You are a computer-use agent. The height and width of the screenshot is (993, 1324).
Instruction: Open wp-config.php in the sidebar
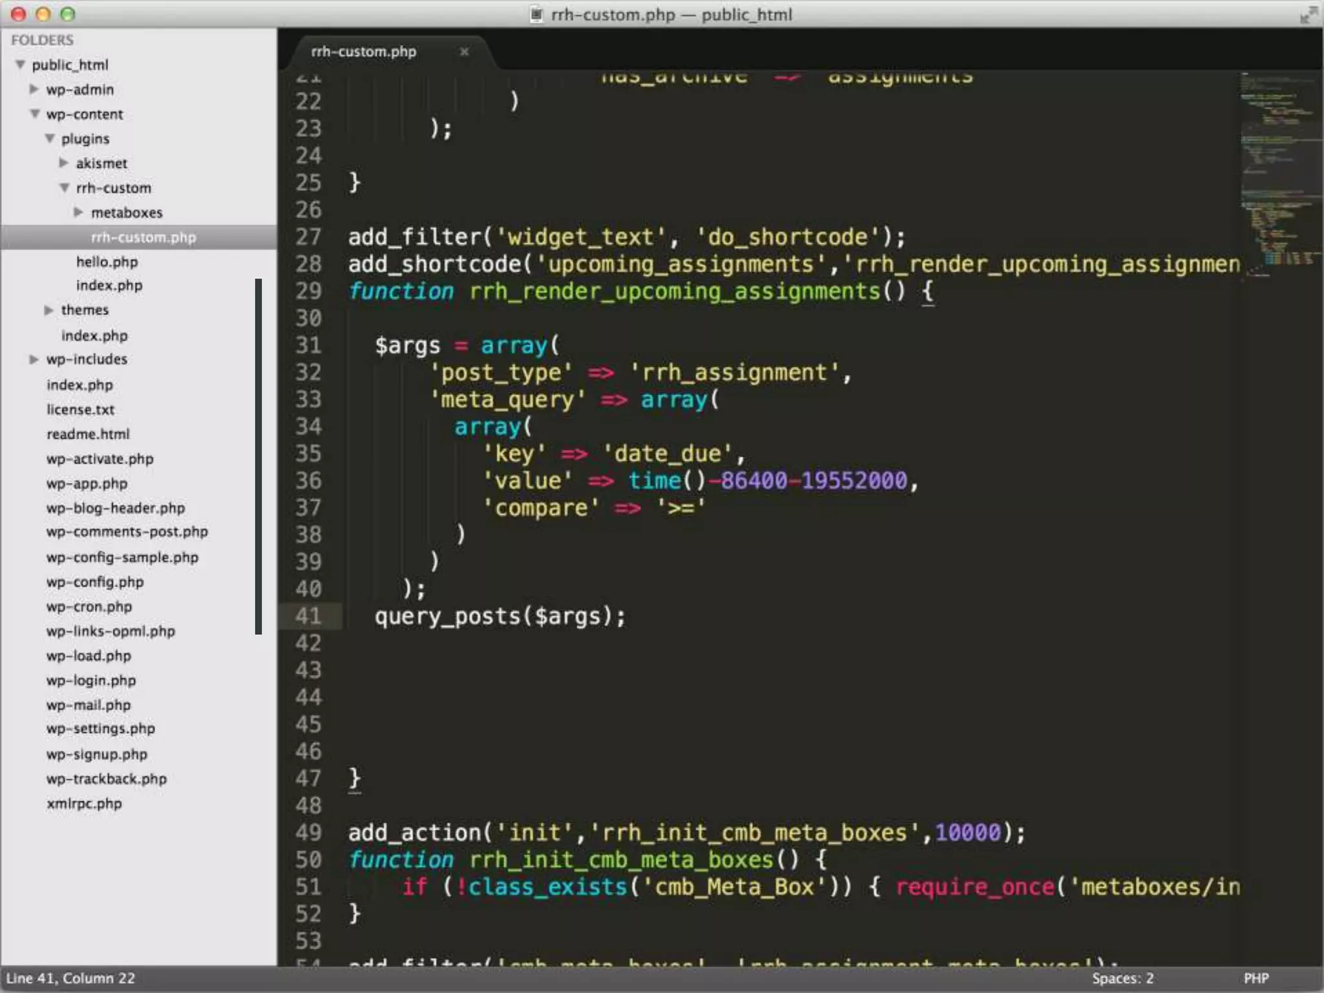coord(95,582)
